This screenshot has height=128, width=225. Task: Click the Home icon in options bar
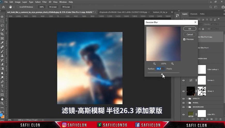(x=3, y=7)
